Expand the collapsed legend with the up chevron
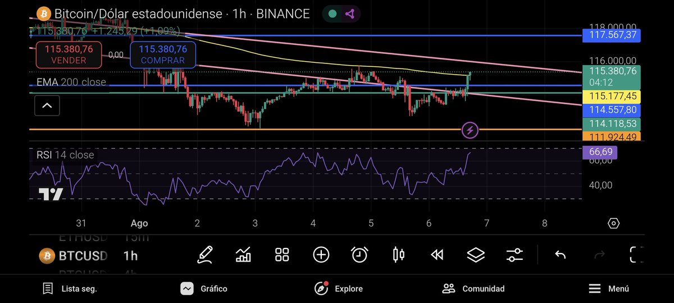674x303 pixels. (47, 105)
